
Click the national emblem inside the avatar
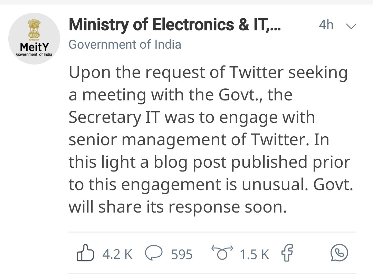34,29
